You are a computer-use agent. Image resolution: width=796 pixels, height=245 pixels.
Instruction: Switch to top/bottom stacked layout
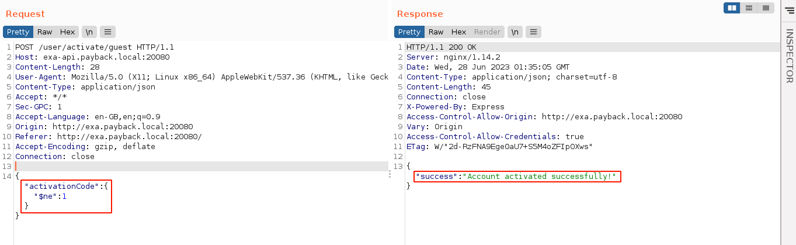[x=748, y=8]
